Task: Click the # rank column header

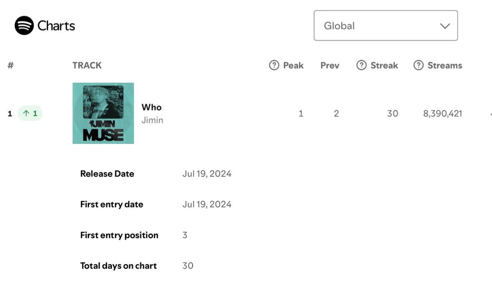Action: pyautogui.click(x=11, y=65)
